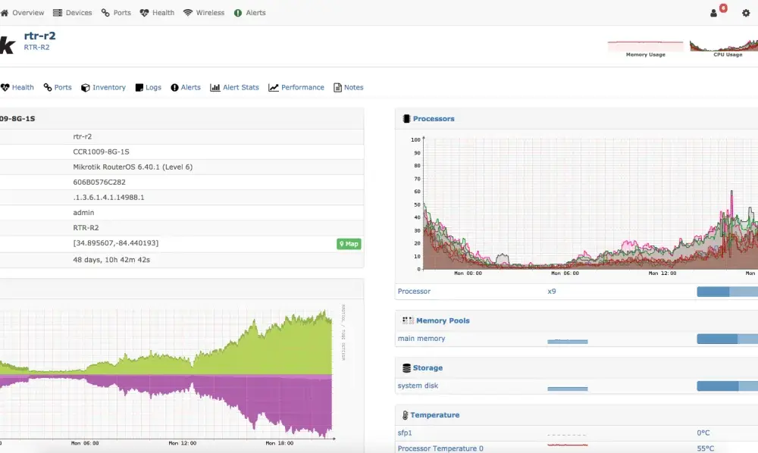Click the black Alerts exclamation icon in device tabs
Screen dimensions: 758x453
point(174,87)
